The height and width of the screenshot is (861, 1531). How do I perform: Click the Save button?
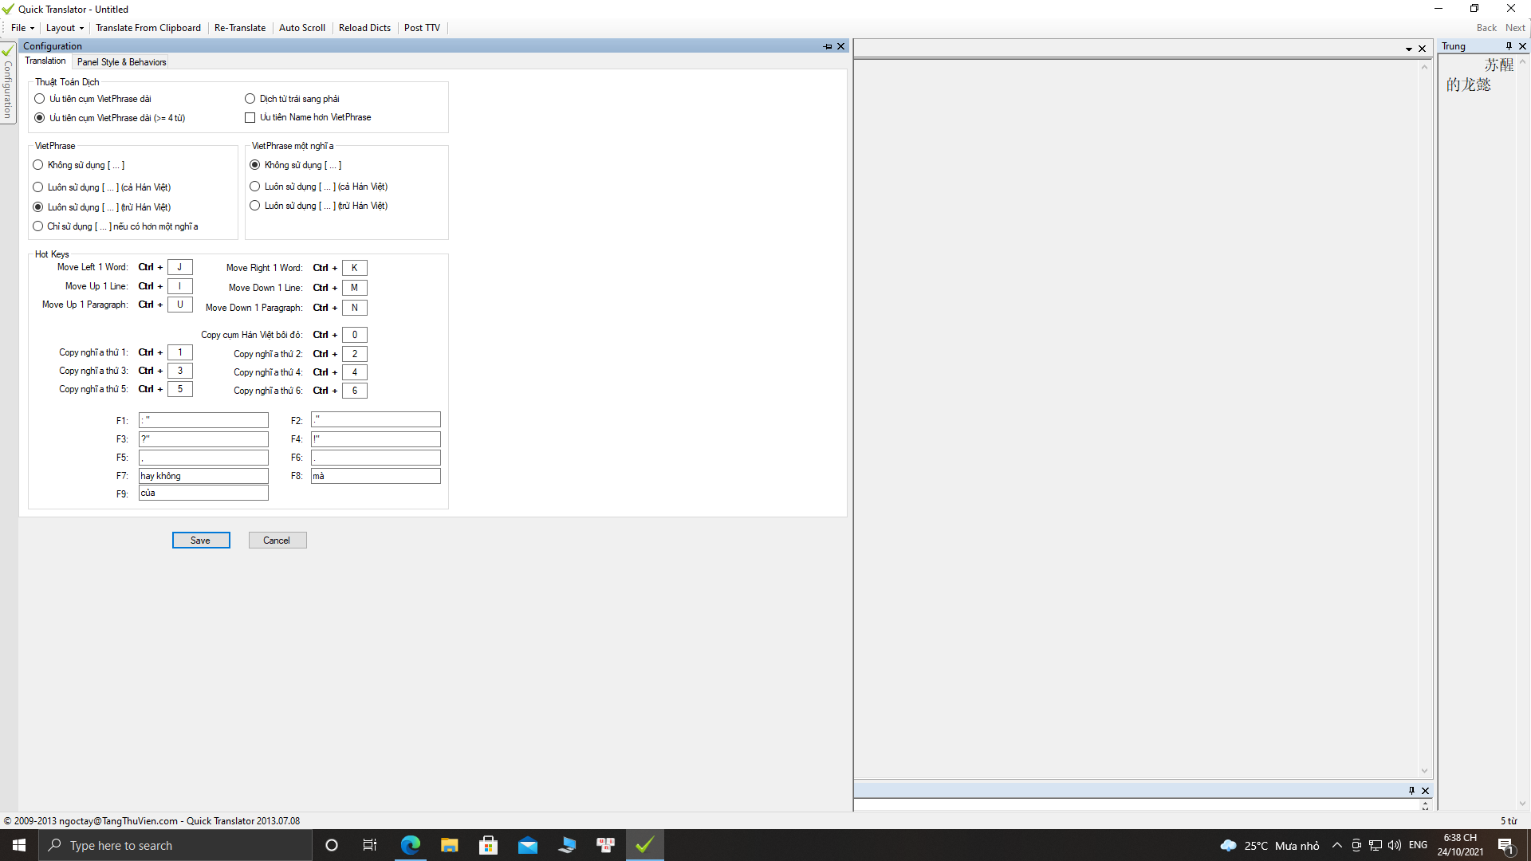pyautogui.click(x=201, y=541)
